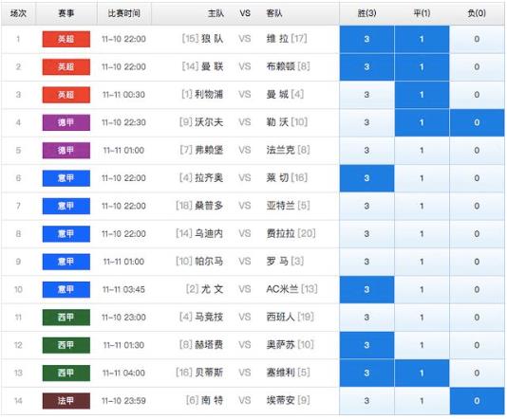
Task: Click the blue 意甲 badge in row 10
Action: pyautogui.click(x=66, y=289)
